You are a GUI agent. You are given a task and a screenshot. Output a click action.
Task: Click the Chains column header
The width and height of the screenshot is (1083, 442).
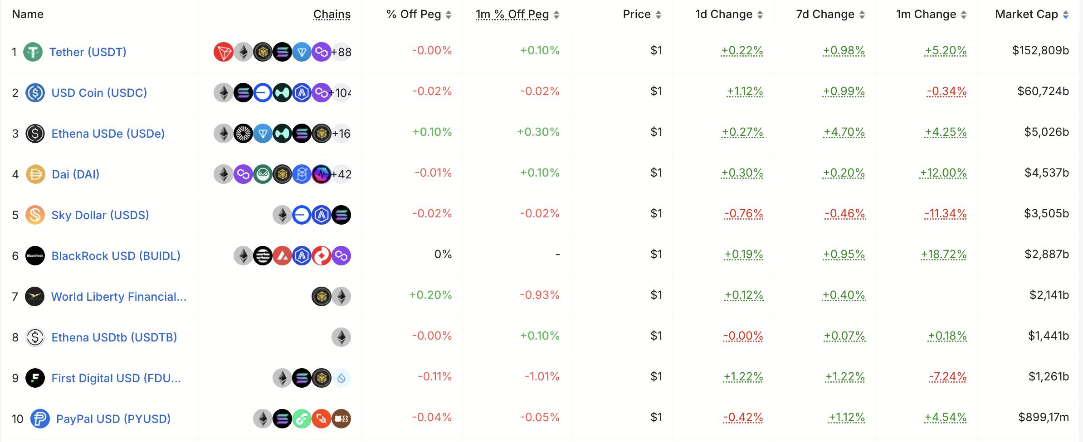click(332, 14)
